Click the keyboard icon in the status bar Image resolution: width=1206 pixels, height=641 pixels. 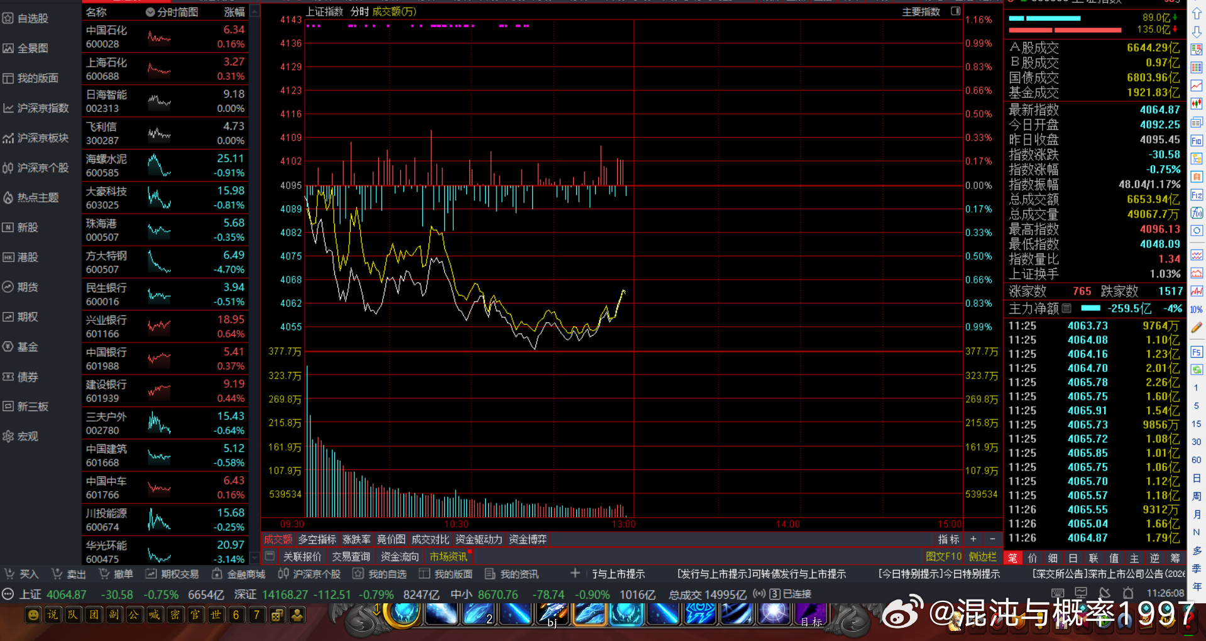pos(1058,593)
